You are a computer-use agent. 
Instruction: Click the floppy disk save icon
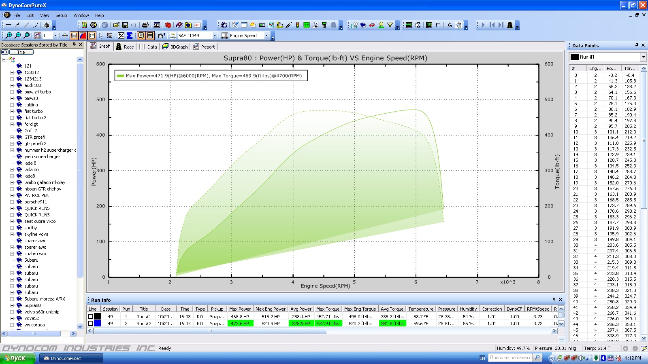tap(125, 25)
